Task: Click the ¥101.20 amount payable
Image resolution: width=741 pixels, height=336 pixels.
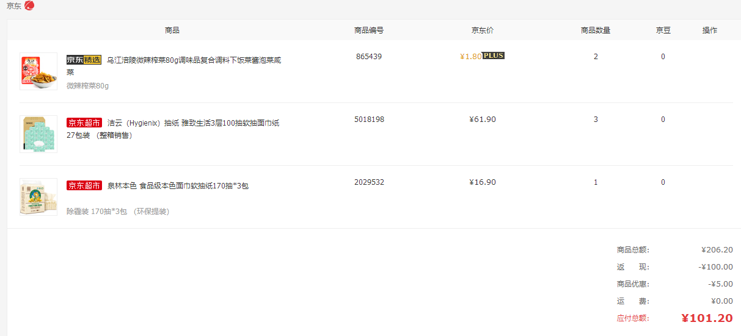Action: tap(707, 318)
